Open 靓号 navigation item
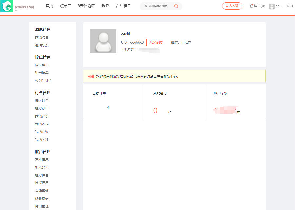The height and width of the screenshot is (210, 295). tap(105, 6)
